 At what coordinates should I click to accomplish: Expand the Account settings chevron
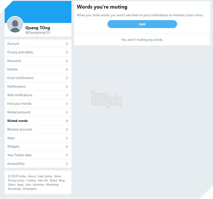[67, 44]
